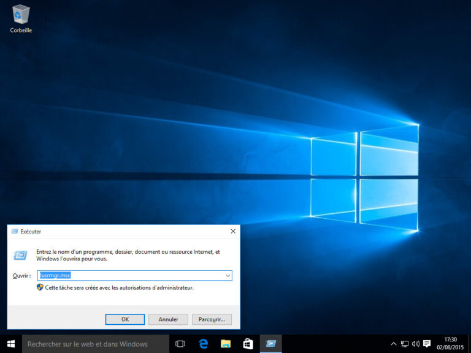Select the Exécuter app in the taskbar
Viewport: 471px width, 353px height.
click(270, 344)
